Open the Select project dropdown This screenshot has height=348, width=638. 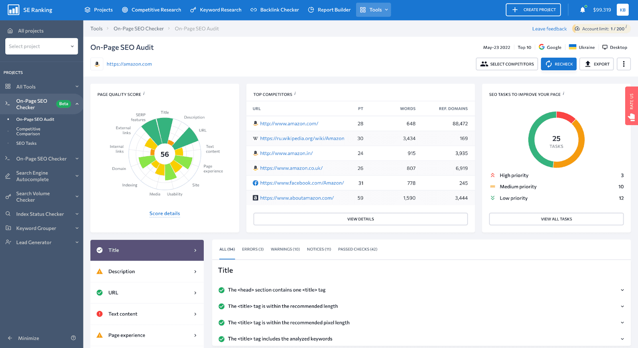41,46
